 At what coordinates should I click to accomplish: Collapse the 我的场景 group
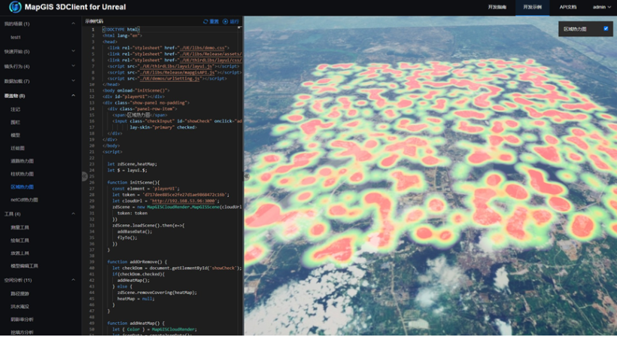coord(73,23)
